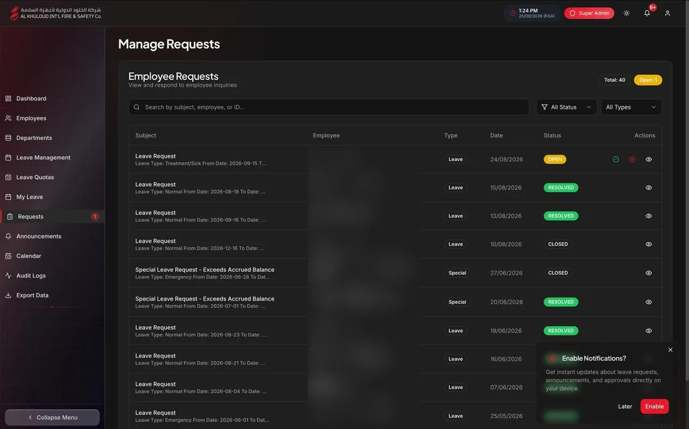Click the date 07/06/2026 cell

[507, 388]
